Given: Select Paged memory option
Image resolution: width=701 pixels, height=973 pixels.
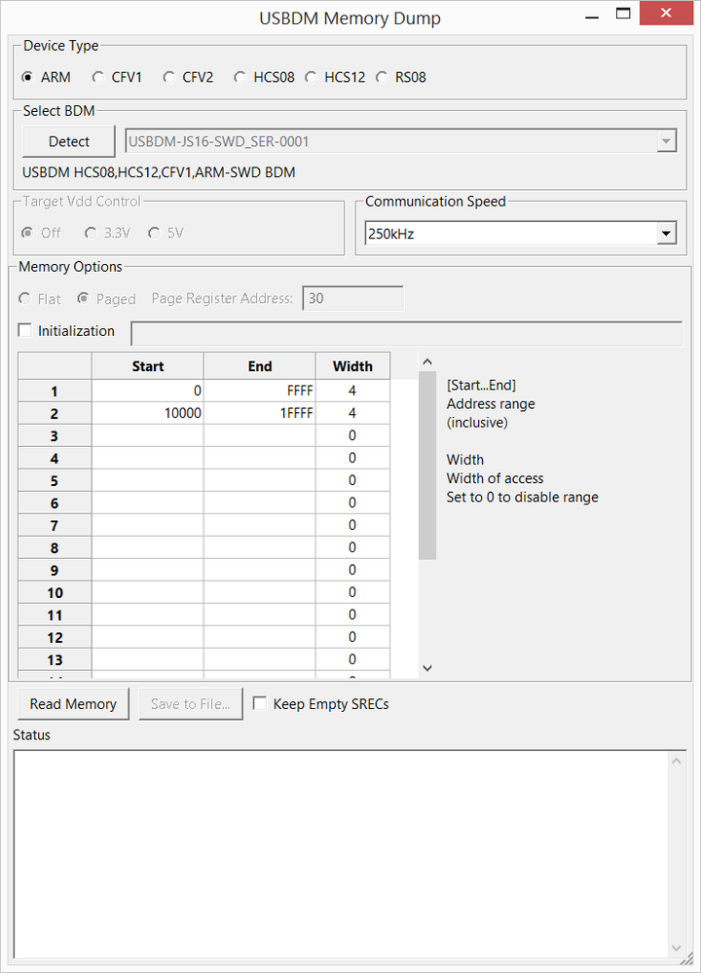Looking at the screenshot, I should [106, 299].
